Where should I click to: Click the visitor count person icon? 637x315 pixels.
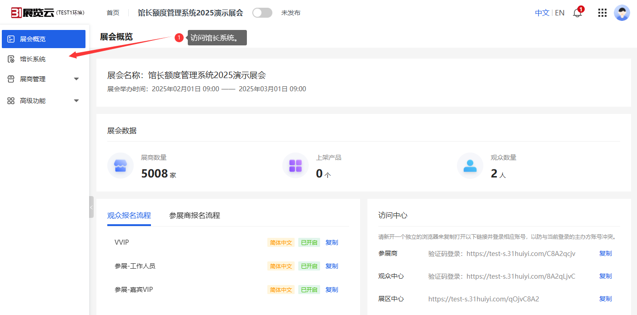point(470,166)
